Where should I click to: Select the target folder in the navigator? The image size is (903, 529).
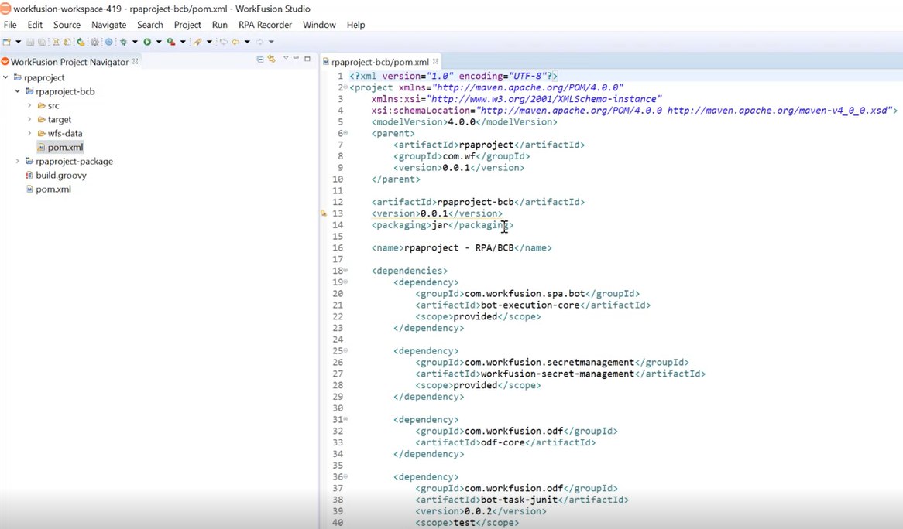[x=60, y=120]
